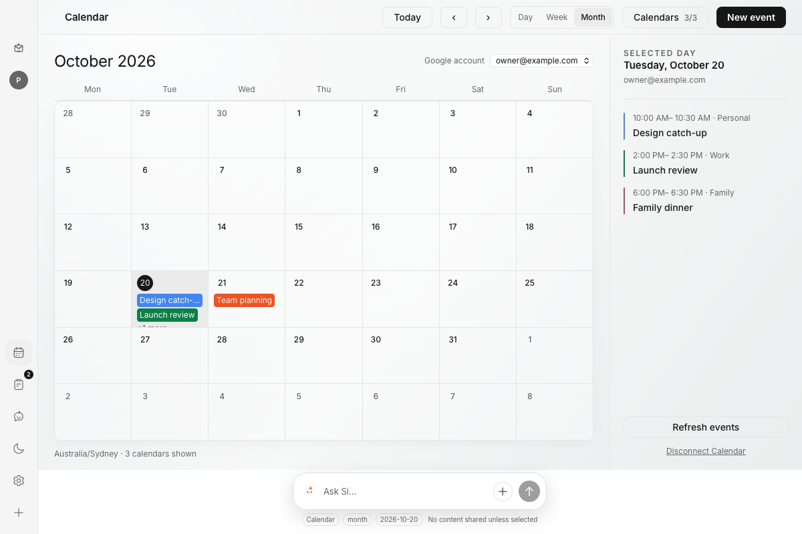802x534 pixels.
Task: Select October 20 date cell
Action: (170, 299)
